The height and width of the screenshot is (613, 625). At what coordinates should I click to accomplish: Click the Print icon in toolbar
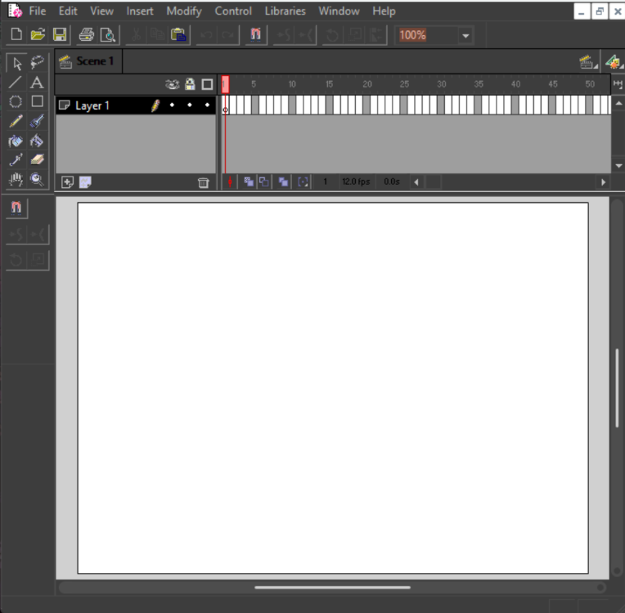pos(86,35)
